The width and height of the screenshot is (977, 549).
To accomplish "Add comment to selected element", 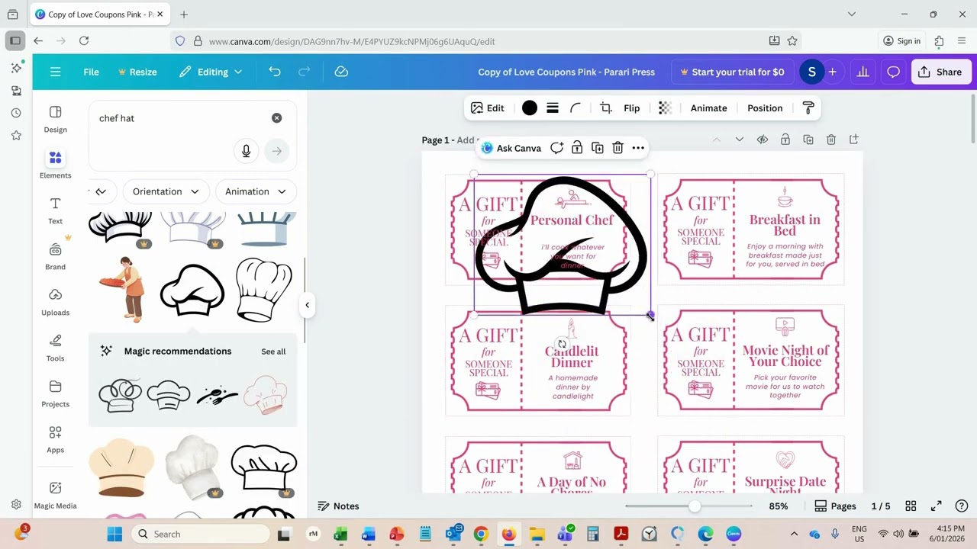I will click(x=556, y=148).
